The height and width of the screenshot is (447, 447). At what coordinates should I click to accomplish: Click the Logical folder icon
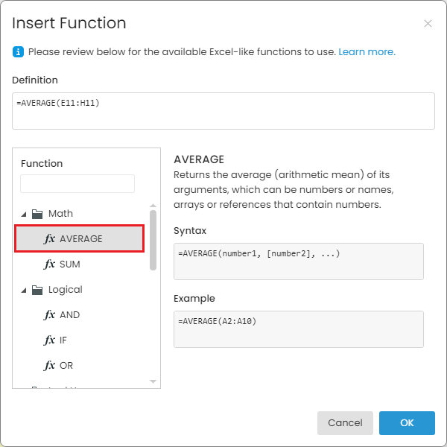point(37,290)
